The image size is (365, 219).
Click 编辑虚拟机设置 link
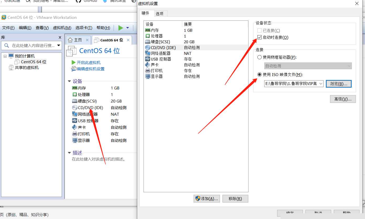[91, 69]
